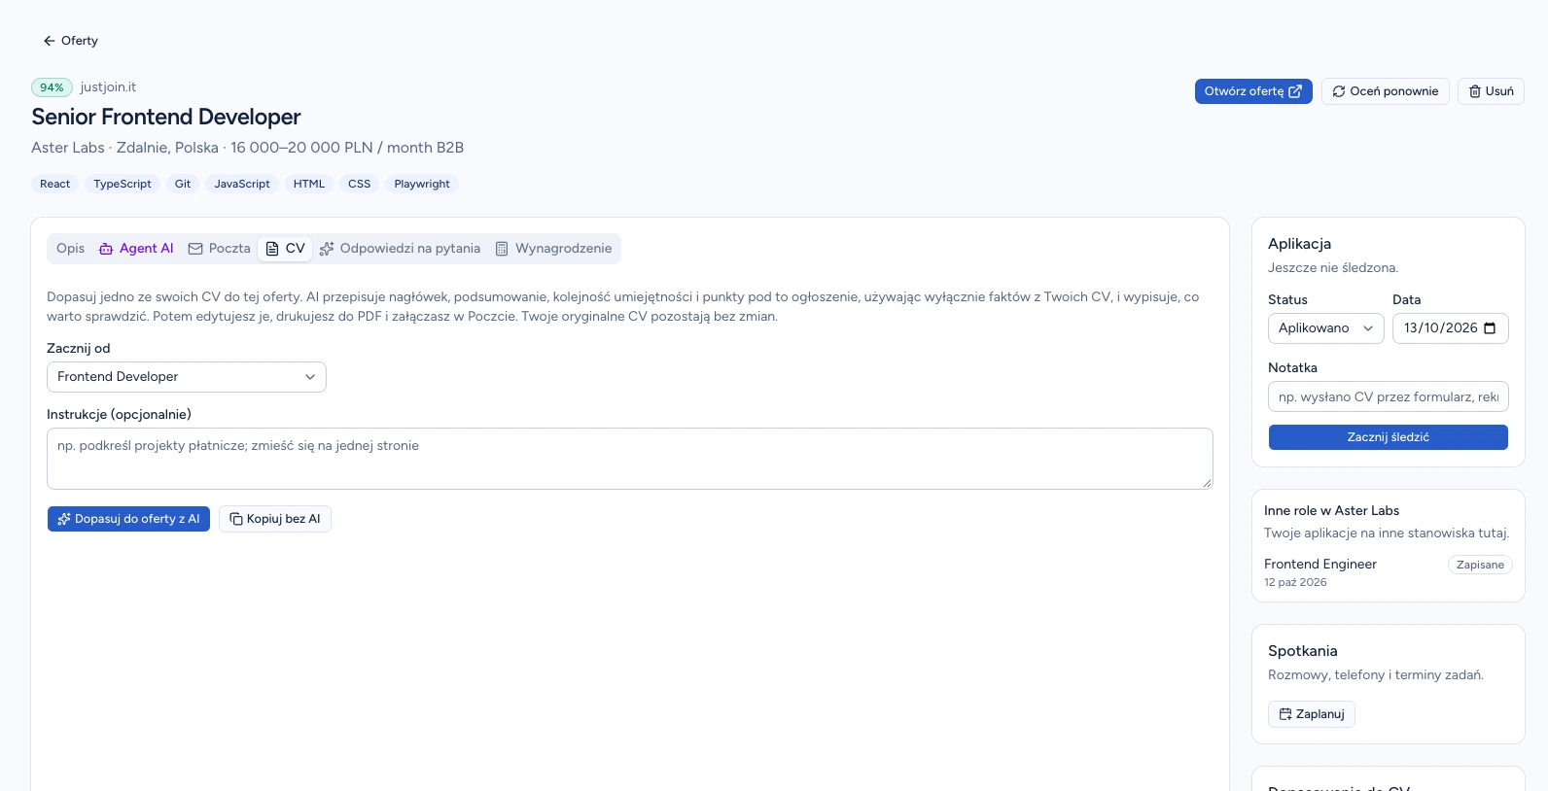Click the Data field showing 13/10/2026
This screenshot has width=1548, height=791.
click(x=1451, y=328)
